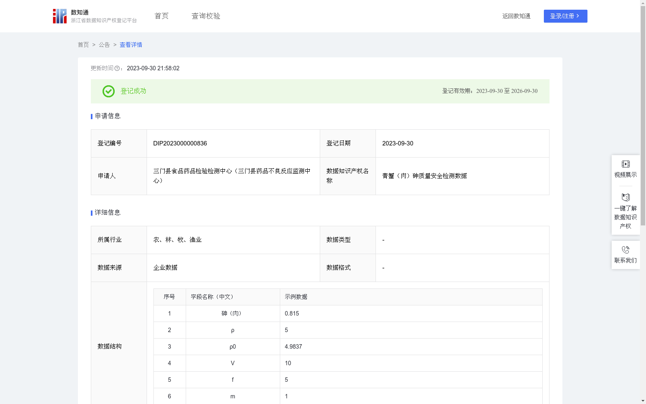The image size is (646, 404).
Task: Click the 返回数知通 link
Action: [x=516, y=16]
